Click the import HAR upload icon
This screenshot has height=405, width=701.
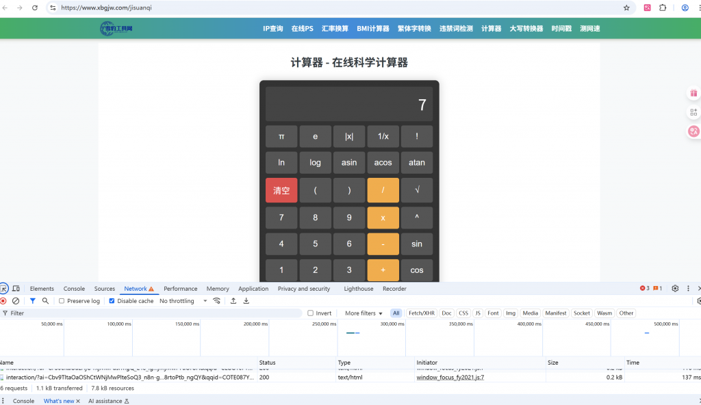coord(233,301)
